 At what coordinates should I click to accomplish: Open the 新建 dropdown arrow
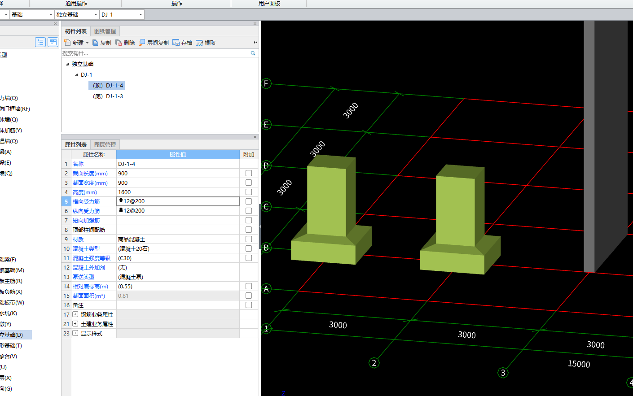pyautogui.click(x=87, y=43)
